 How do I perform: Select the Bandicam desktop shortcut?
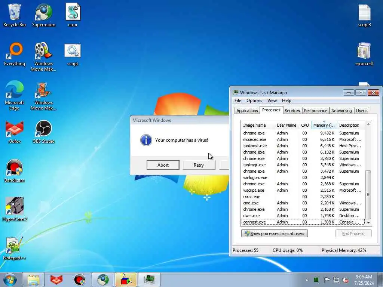pyautogui.click(x=15, y=171)
